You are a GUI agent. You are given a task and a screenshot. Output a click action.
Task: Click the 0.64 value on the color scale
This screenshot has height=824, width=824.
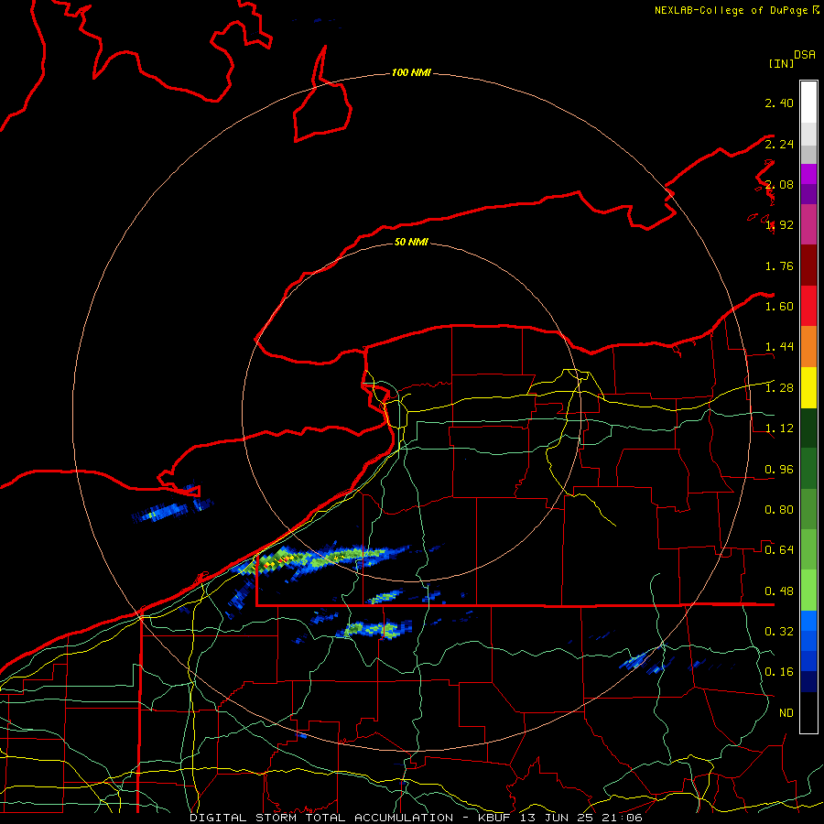779,550
